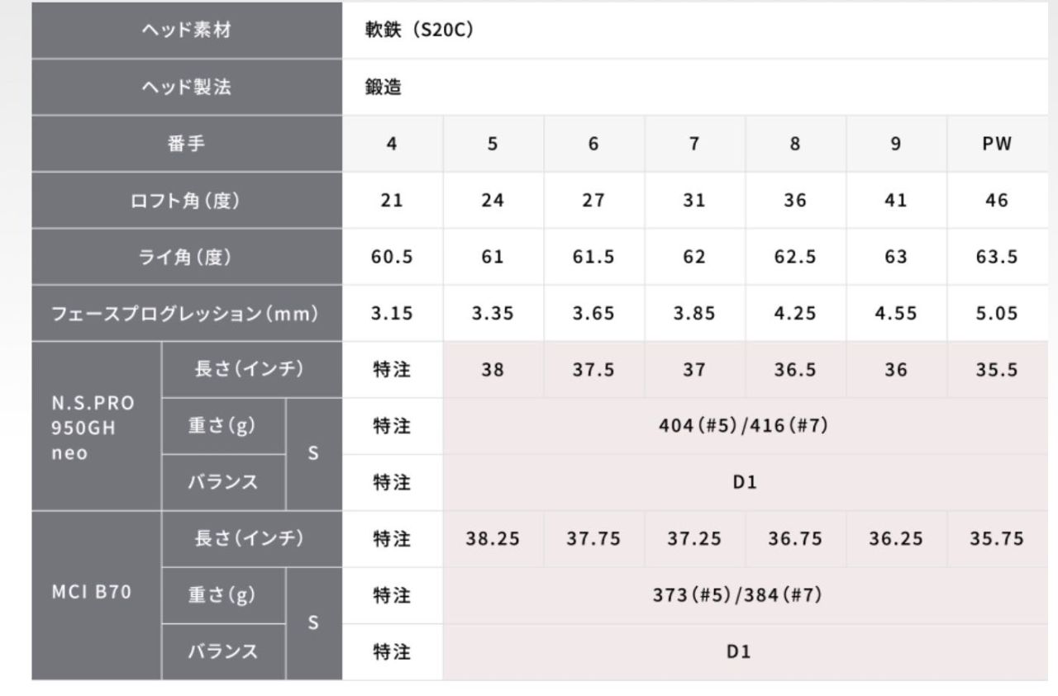Select the 軟鉄 (S20C) material value

tap(419, 31)
